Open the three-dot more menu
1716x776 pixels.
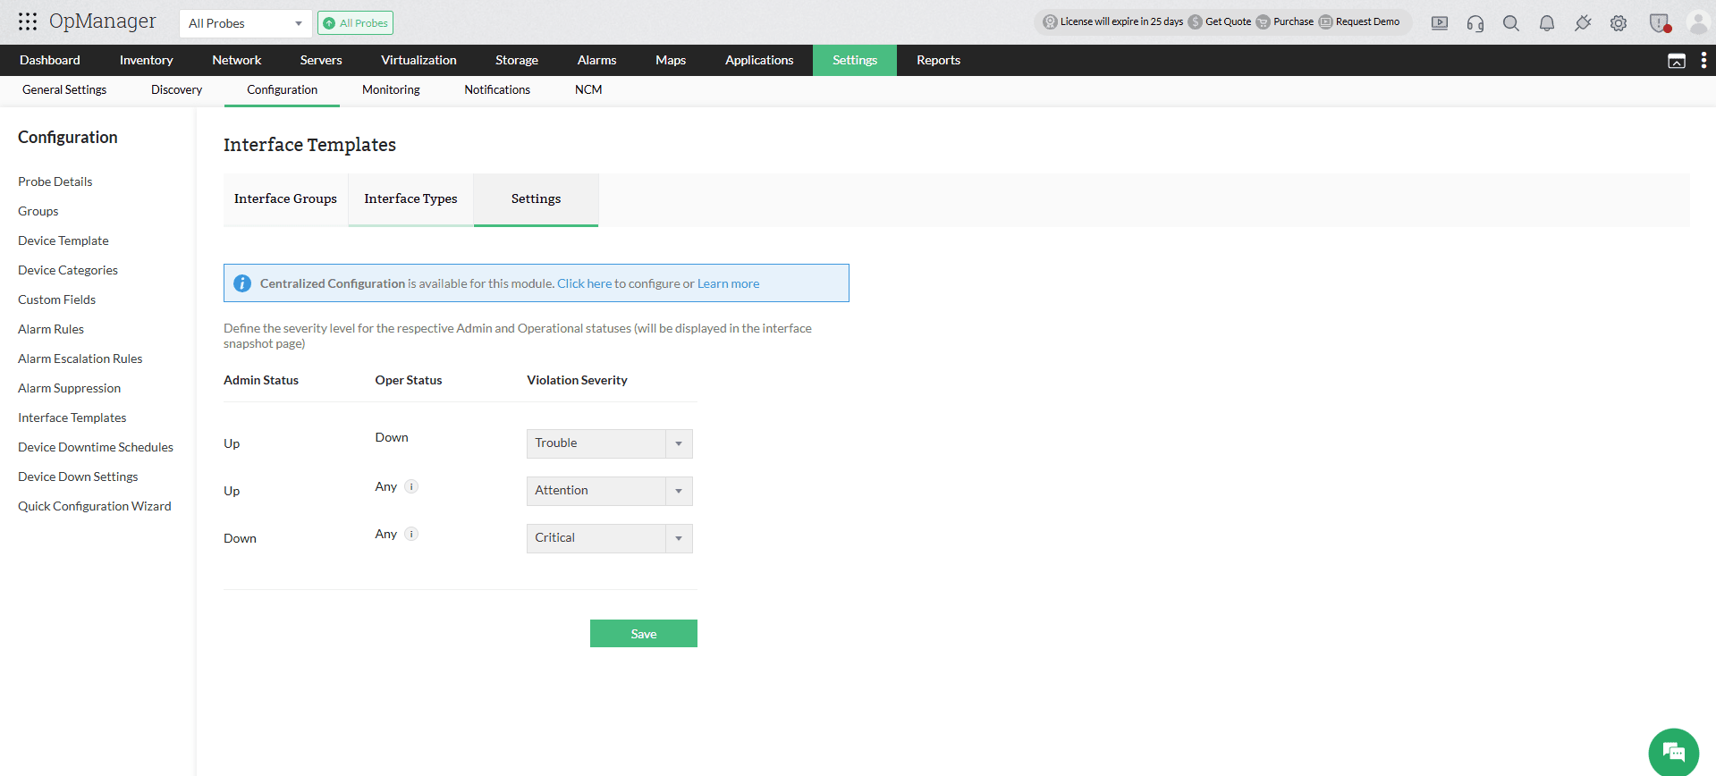[1703, 60]
